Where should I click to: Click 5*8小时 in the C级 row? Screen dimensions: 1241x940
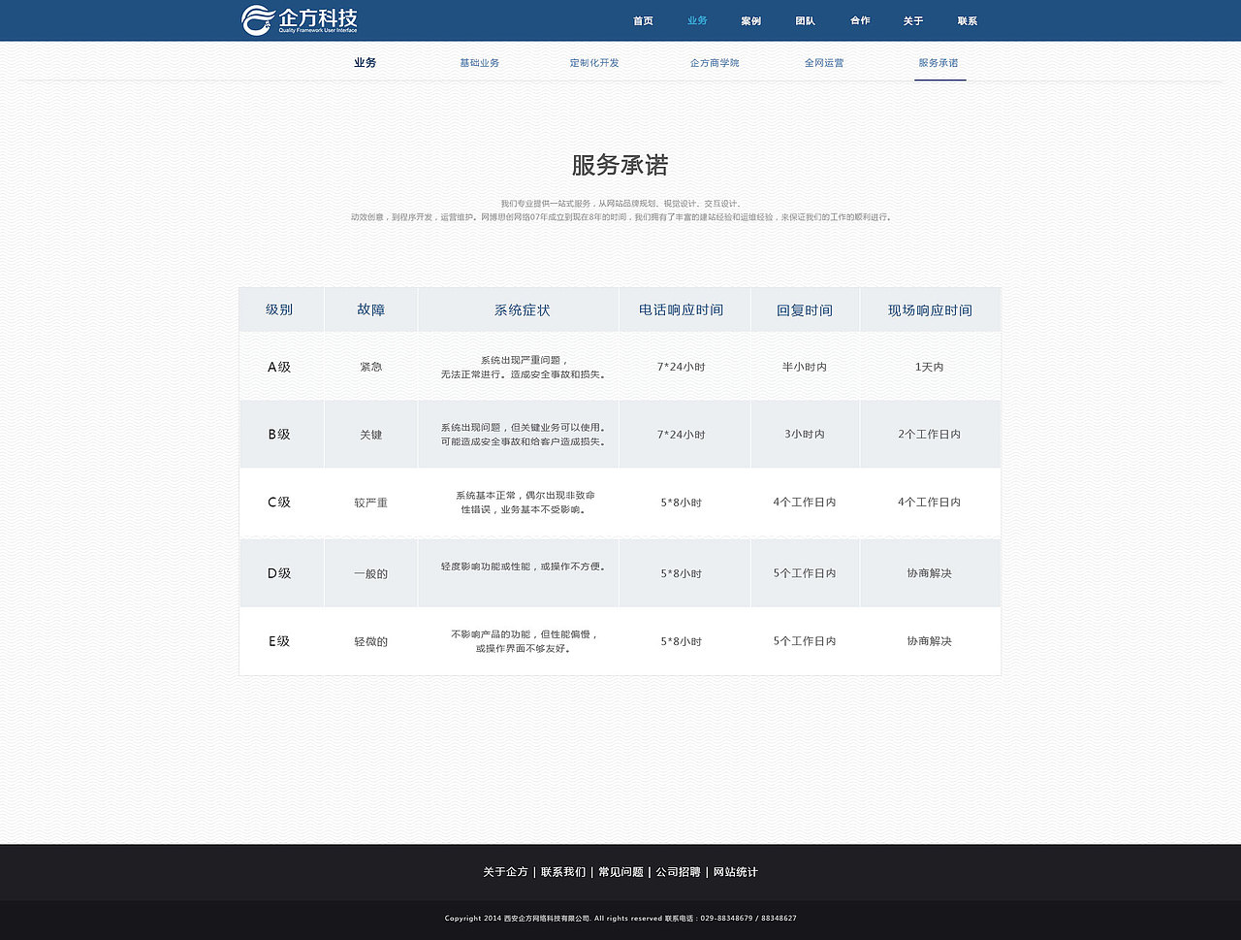(x=682, y=502)
